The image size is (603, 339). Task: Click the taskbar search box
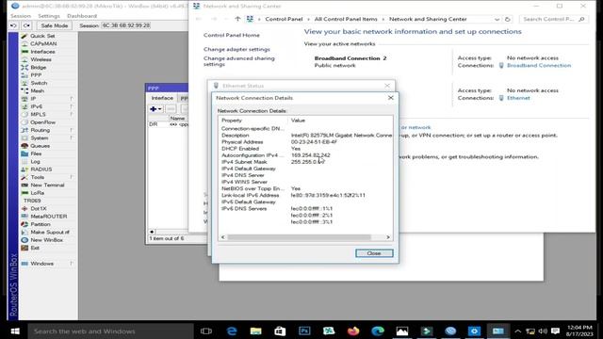(x=110, y=331)
